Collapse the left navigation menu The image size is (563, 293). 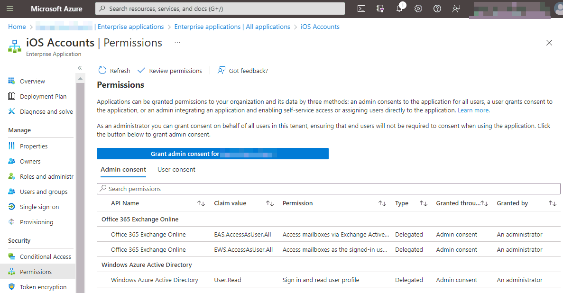pyautogui.click(x=80, y=67)
